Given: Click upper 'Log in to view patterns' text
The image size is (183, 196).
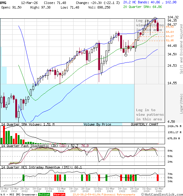Looking at the screenshot, I should 150,25.
